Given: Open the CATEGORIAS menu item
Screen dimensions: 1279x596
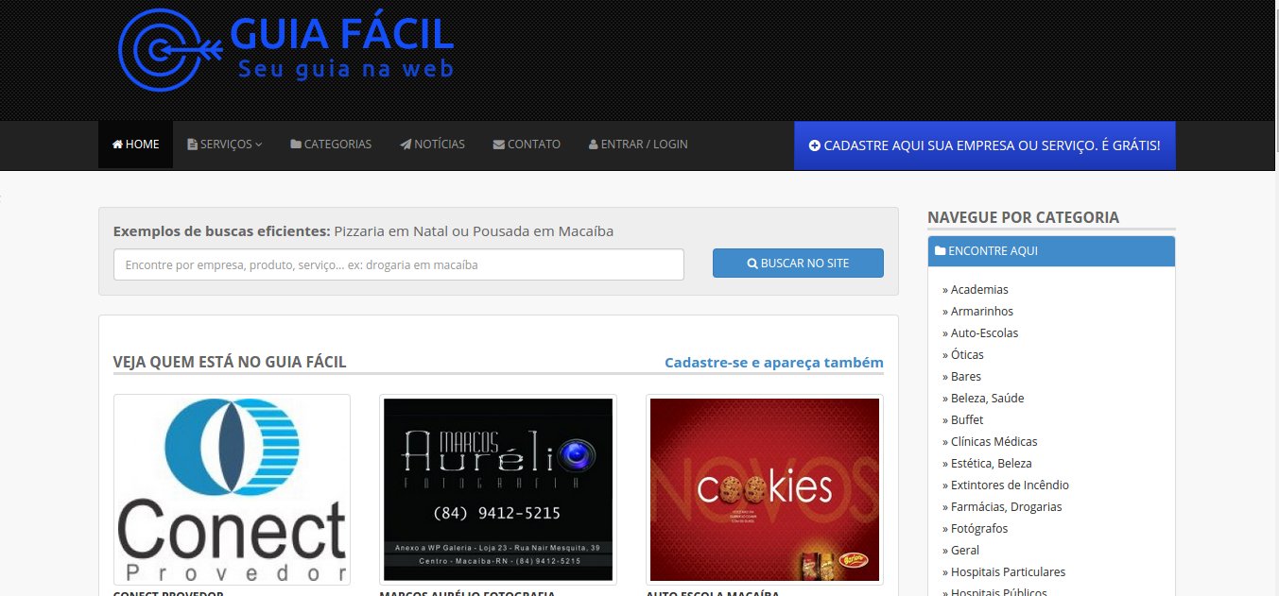Looking at the screenshot, I should (331, 145).
